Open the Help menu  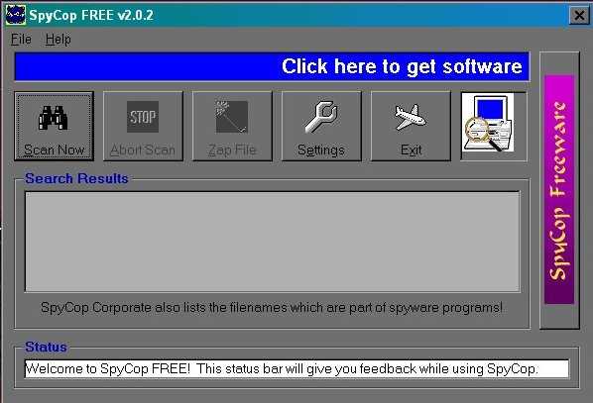(58, 39)
